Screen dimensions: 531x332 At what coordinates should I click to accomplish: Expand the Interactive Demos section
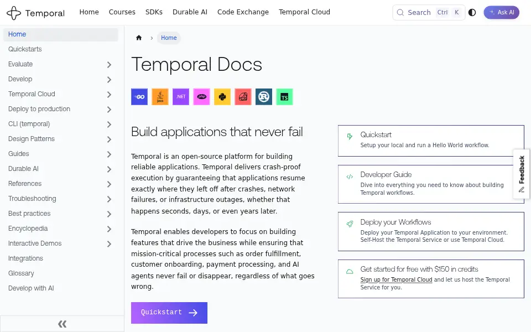[x=109, y=243]
